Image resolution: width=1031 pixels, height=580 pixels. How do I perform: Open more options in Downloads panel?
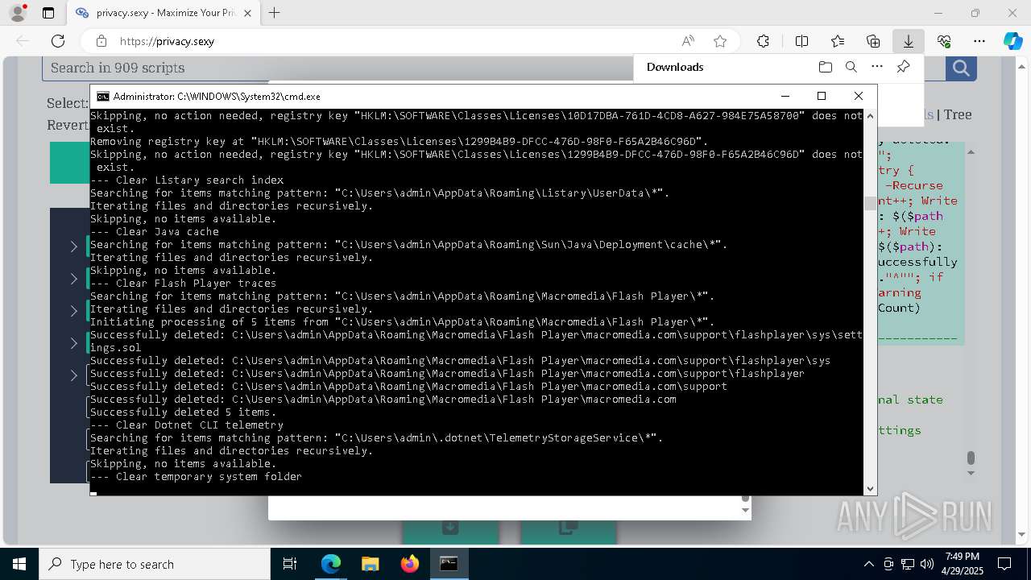[x=877, y=67]
